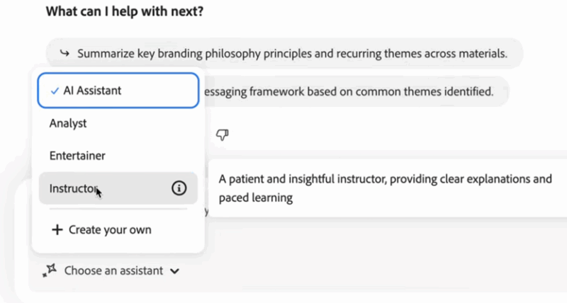
Task: Select Create your own assistant
Action: [x=109, y=230]
